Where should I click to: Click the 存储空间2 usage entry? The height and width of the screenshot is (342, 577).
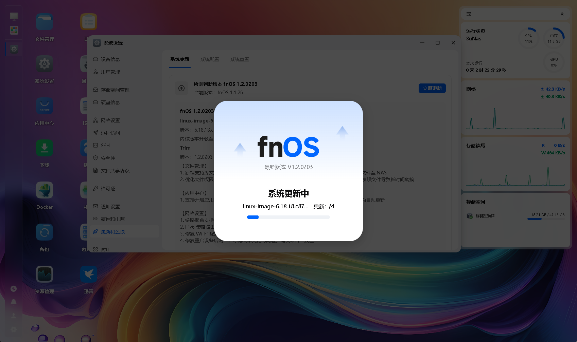pyautogui.click(x=515, y=216)
